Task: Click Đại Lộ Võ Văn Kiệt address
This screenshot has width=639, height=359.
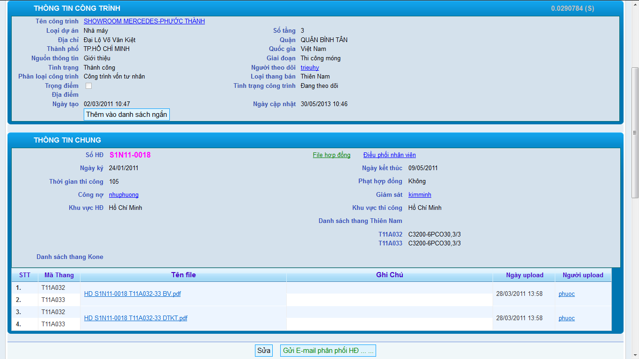Action: pyautogui.click(x=109, y=40)
